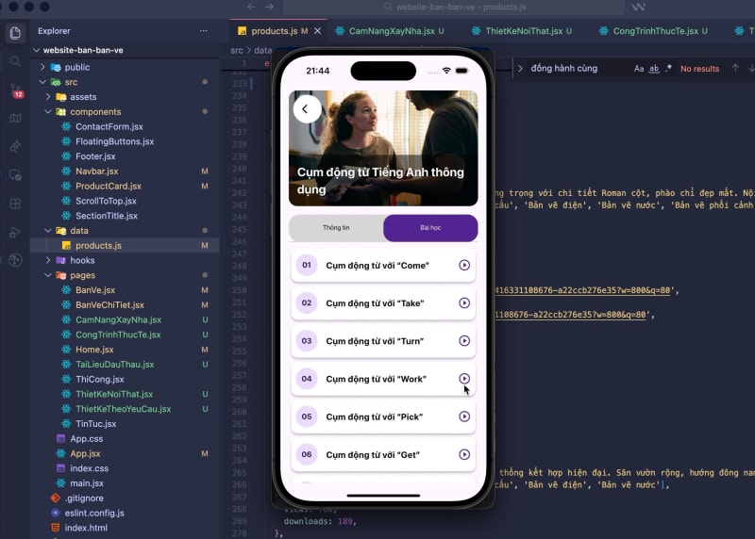Open FloatingButtons.jsx in the explorer
The height and width of the screenshot is (539, 755).
114,141
